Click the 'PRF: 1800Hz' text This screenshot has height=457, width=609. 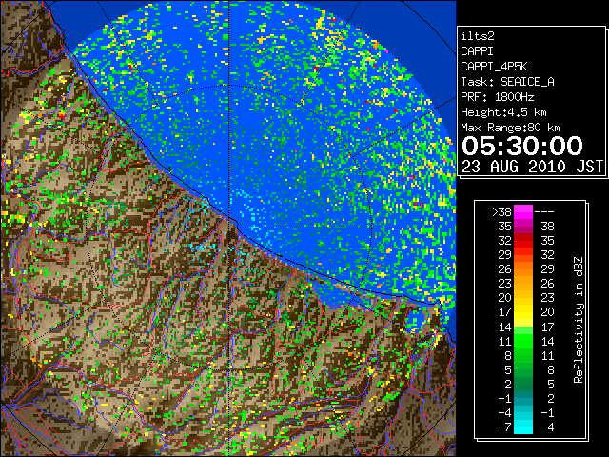[x=497, y=97]
